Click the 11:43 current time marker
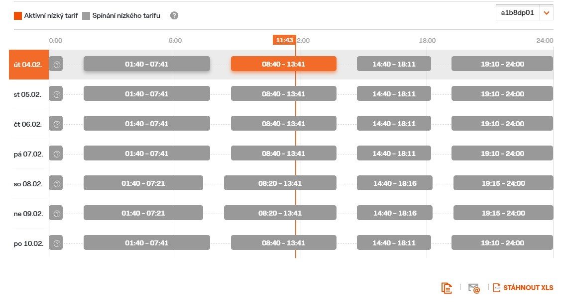Image resolution: width=563 pixels, height=306 pixels. pos(284,40)
